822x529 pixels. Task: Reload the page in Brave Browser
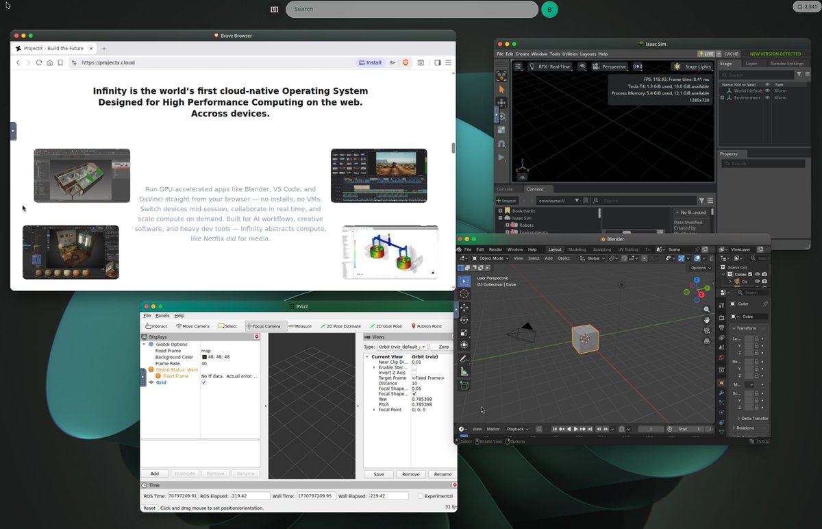(x=39, y=62)
